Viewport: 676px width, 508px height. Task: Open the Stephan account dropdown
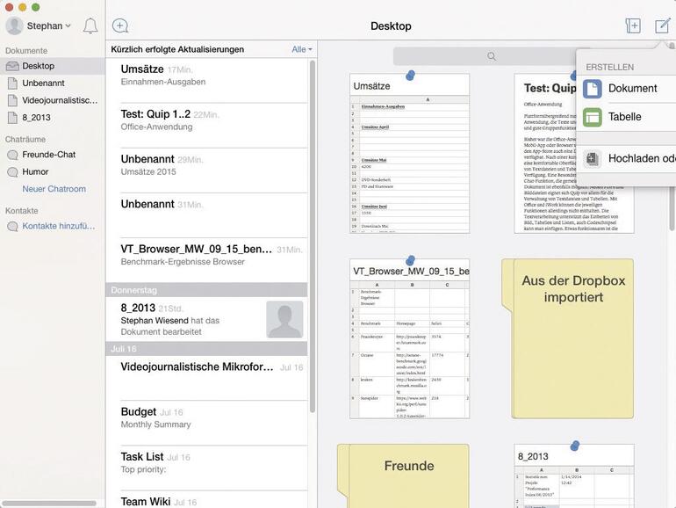point(48,25)
